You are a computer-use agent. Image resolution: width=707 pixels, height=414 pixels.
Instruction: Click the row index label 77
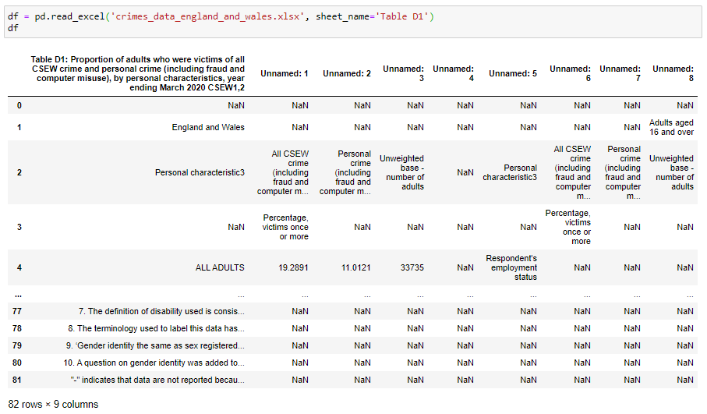tap(17, 312)
